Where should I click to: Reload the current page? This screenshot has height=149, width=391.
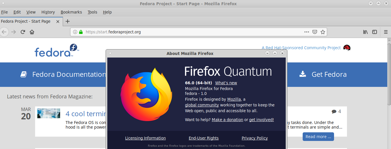tap(23, 32)
